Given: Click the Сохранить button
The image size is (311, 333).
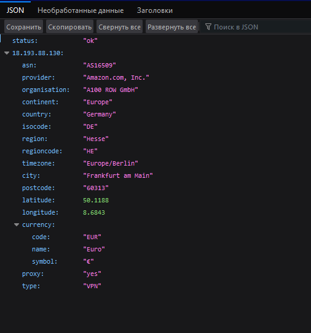Looking at the screenshot, I should tap(23, 27).
